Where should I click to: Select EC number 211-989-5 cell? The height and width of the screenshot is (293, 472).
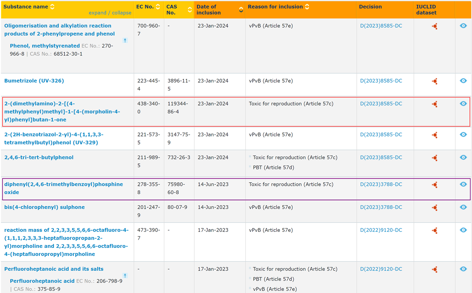pyautogui.click(x=148, y=161)
